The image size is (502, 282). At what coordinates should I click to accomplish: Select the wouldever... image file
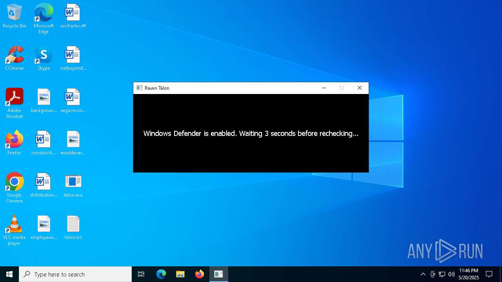pos(73,143)
